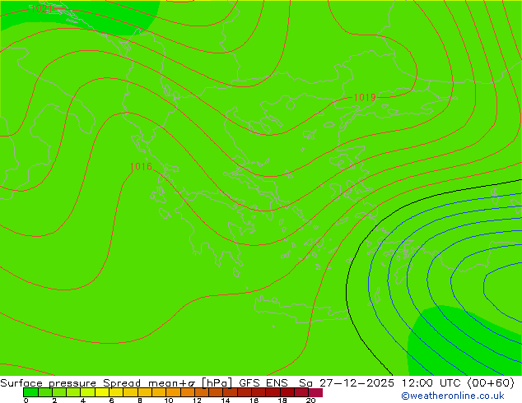The width and height of the screenshot is (522, 403).
Task: Click the '[hPa]' unit label
Action: click(217, 383)
